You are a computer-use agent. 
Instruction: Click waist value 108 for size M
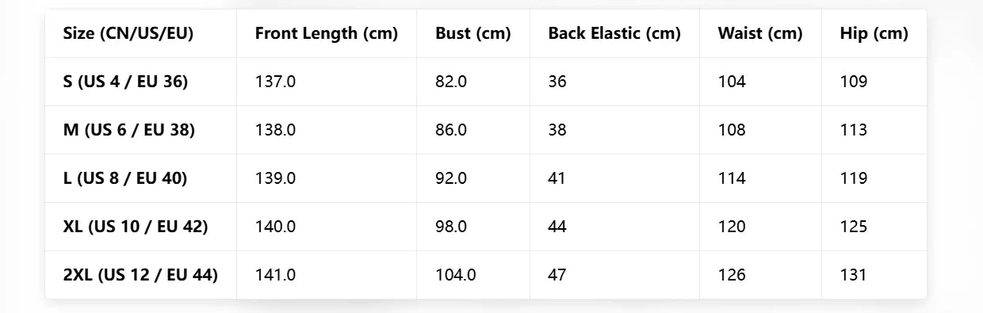point(732,130)
